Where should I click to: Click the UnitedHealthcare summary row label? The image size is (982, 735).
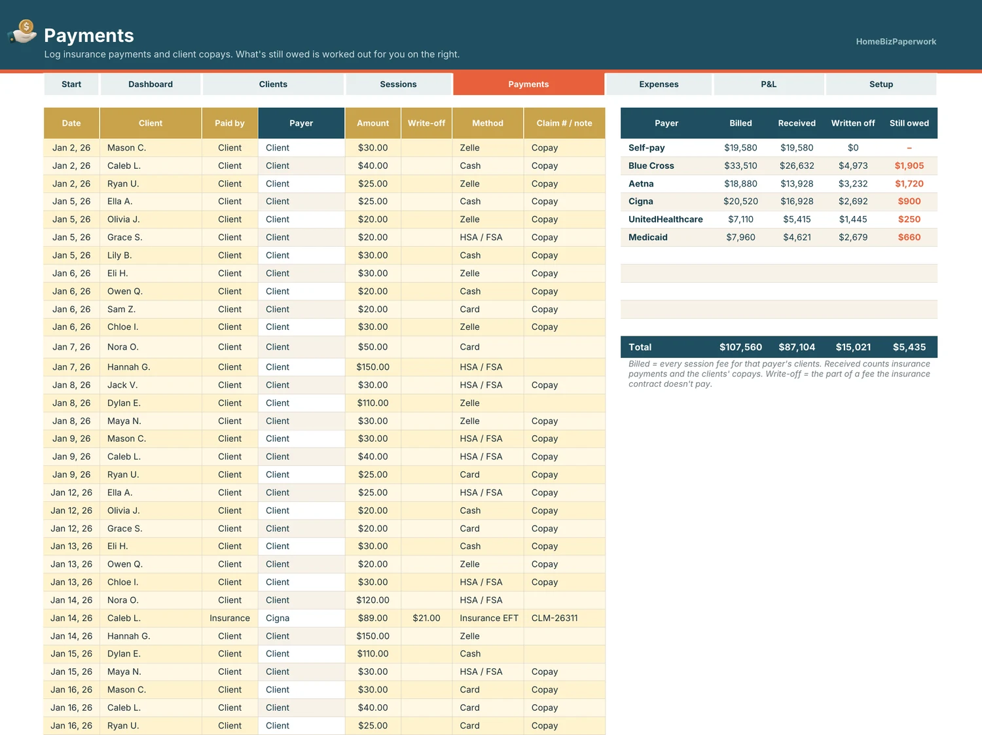(x=665, y=219)
